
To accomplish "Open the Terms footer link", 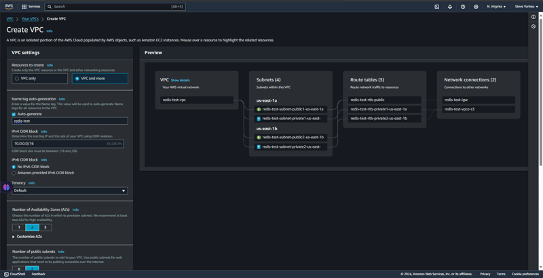I will [x=501, y=274].
